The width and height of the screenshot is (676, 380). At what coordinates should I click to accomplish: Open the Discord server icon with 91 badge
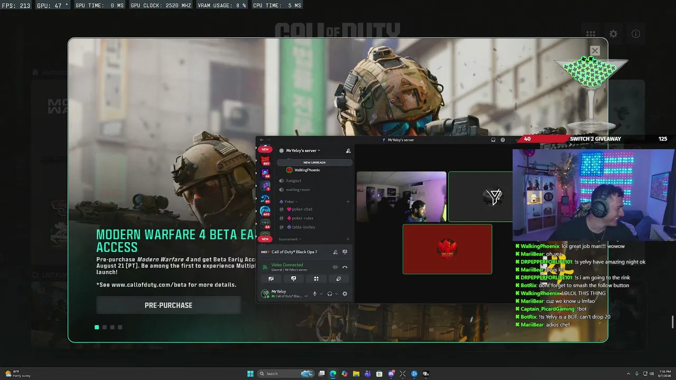[x=265, y=199]
